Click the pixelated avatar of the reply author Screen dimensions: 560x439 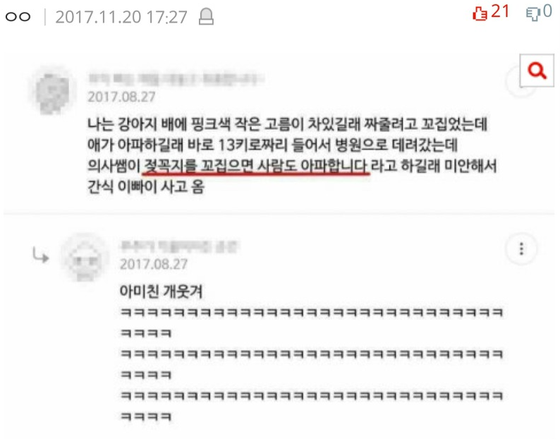[x=85, y=258]
